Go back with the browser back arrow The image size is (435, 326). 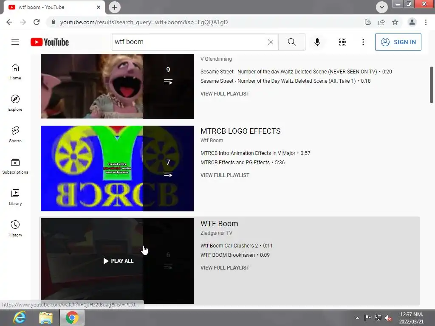(x=9, y=22)
